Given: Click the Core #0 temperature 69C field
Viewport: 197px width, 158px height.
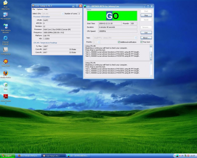Looking at the screenshot, I should (x=56, y=49).
